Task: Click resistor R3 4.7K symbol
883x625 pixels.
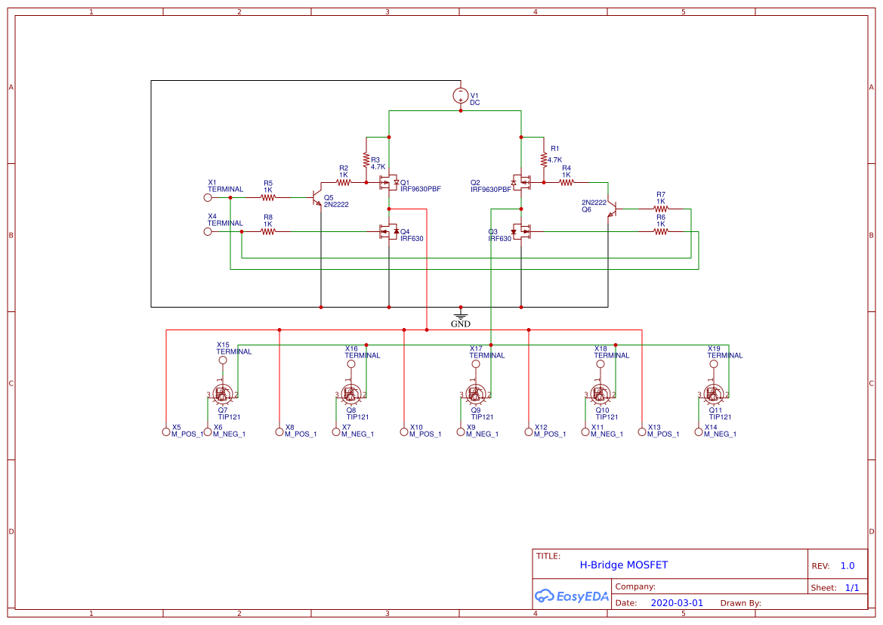Action: click(366, 160)
